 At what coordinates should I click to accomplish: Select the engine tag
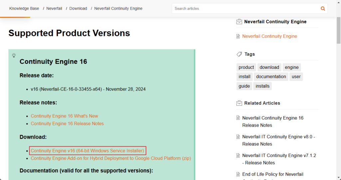(x=292, y=68)
